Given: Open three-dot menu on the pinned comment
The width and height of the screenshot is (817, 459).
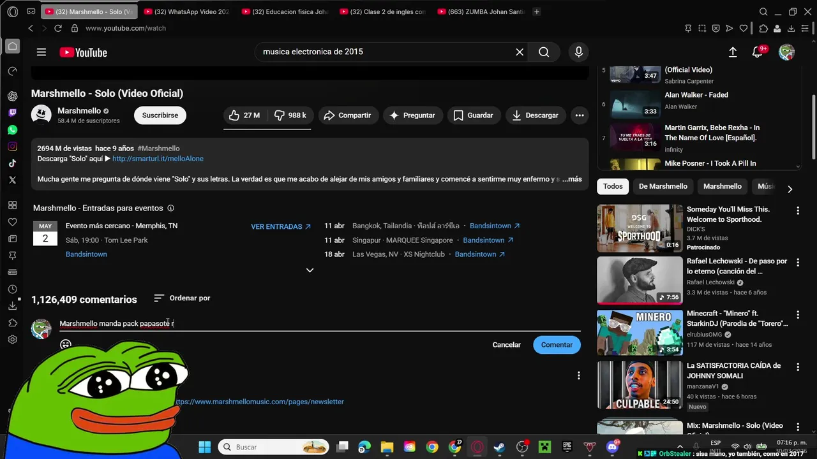Looking at the screenshot, I should [579, 376].
